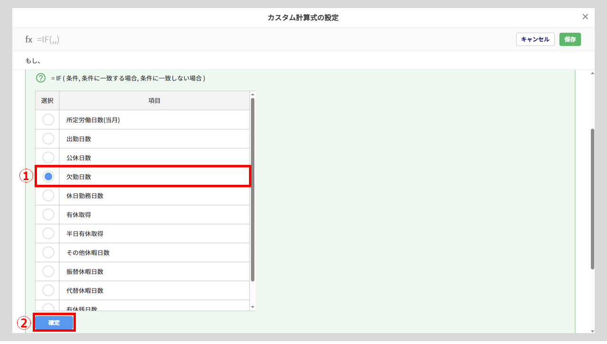
Task: Click the green help question mark icon
Action: pyautogui.click(x=41, y=78)
